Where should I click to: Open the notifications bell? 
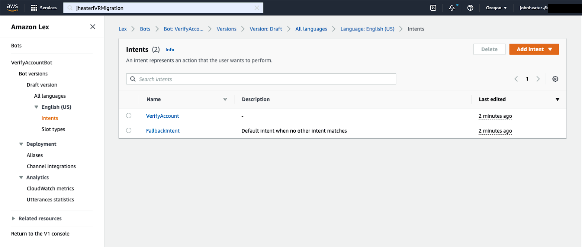click(452, 8)
